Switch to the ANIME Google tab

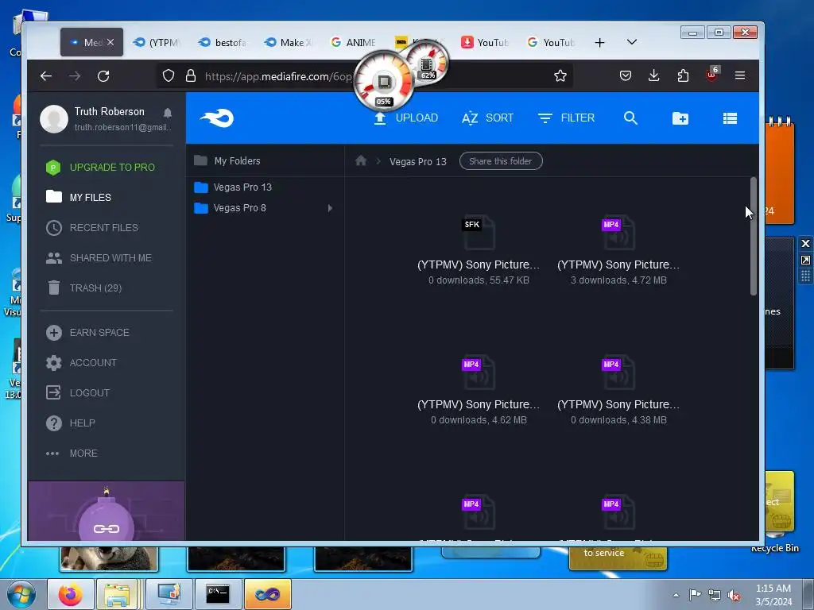pos(354,43)
